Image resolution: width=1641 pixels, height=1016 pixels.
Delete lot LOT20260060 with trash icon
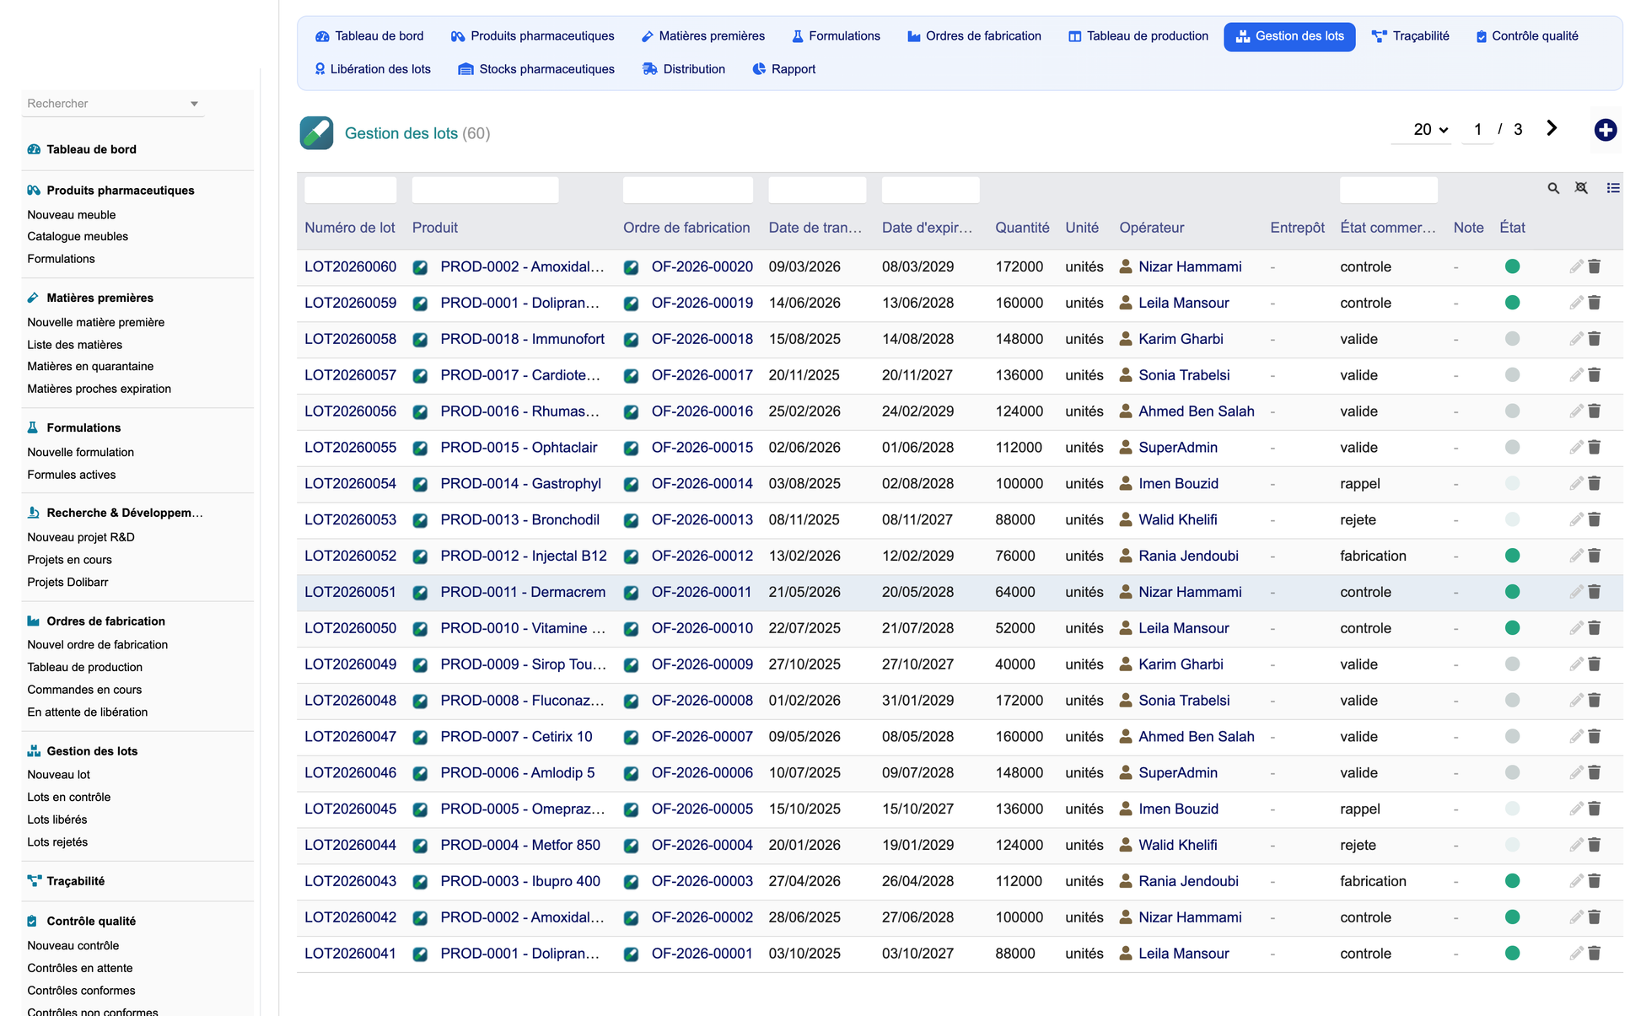1594,266
